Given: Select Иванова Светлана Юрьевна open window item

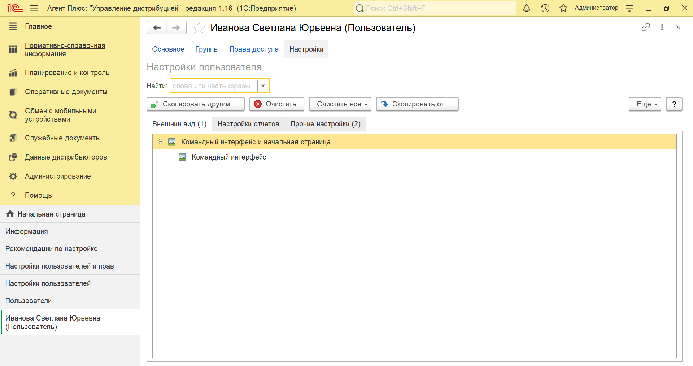Looking at the screenshot, I should coord(70,322).
